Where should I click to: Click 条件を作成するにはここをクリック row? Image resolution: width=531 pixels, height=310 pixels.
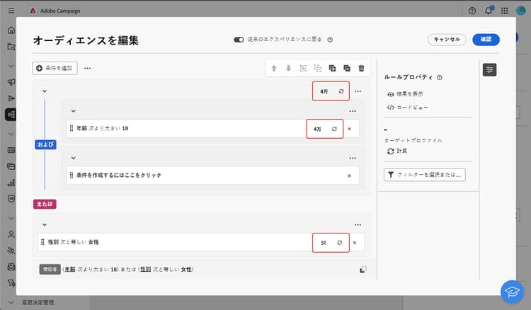[212, 176]
